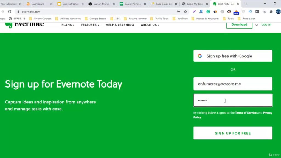Open the Read Later bookmark folder

click(x=246, y=18)
